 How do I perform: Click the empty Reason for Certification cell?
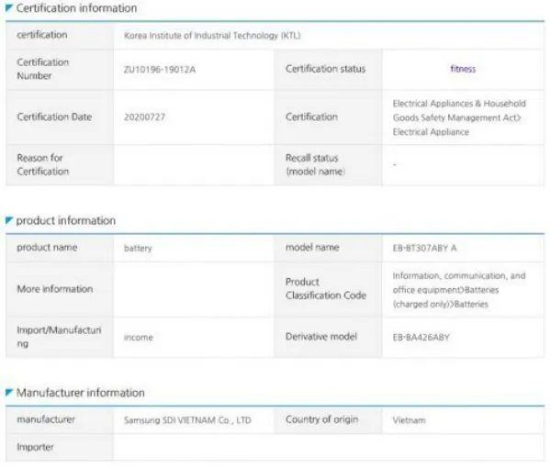193,165
